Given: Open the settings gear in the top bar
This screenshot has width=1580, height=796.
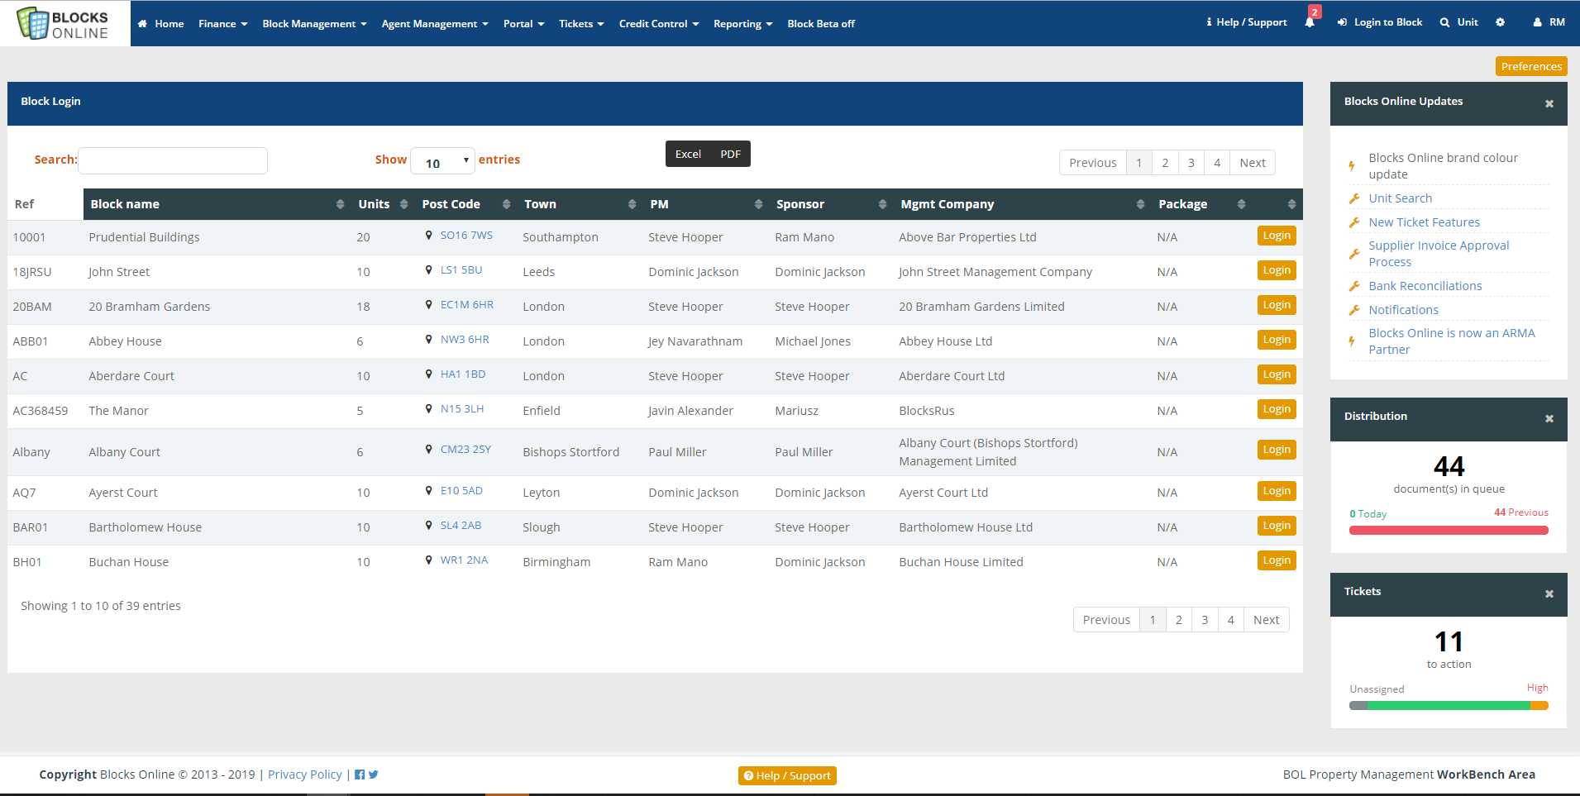Looking at the screenshot, I should [x=1501, y=22].
